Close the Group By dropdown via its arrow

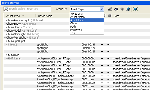[101, 9]
